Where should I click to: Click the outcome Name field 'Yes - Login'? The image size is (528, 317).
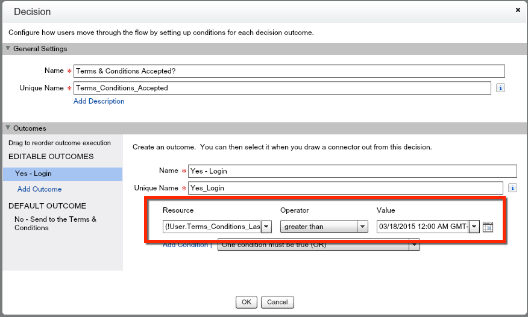point(352,171)
